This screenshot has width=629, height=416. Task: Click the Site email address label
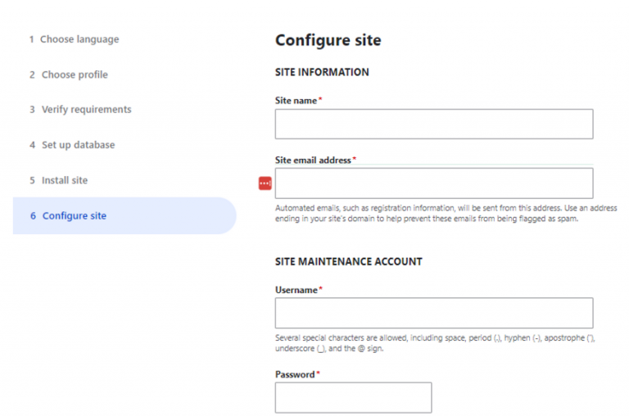313,160
